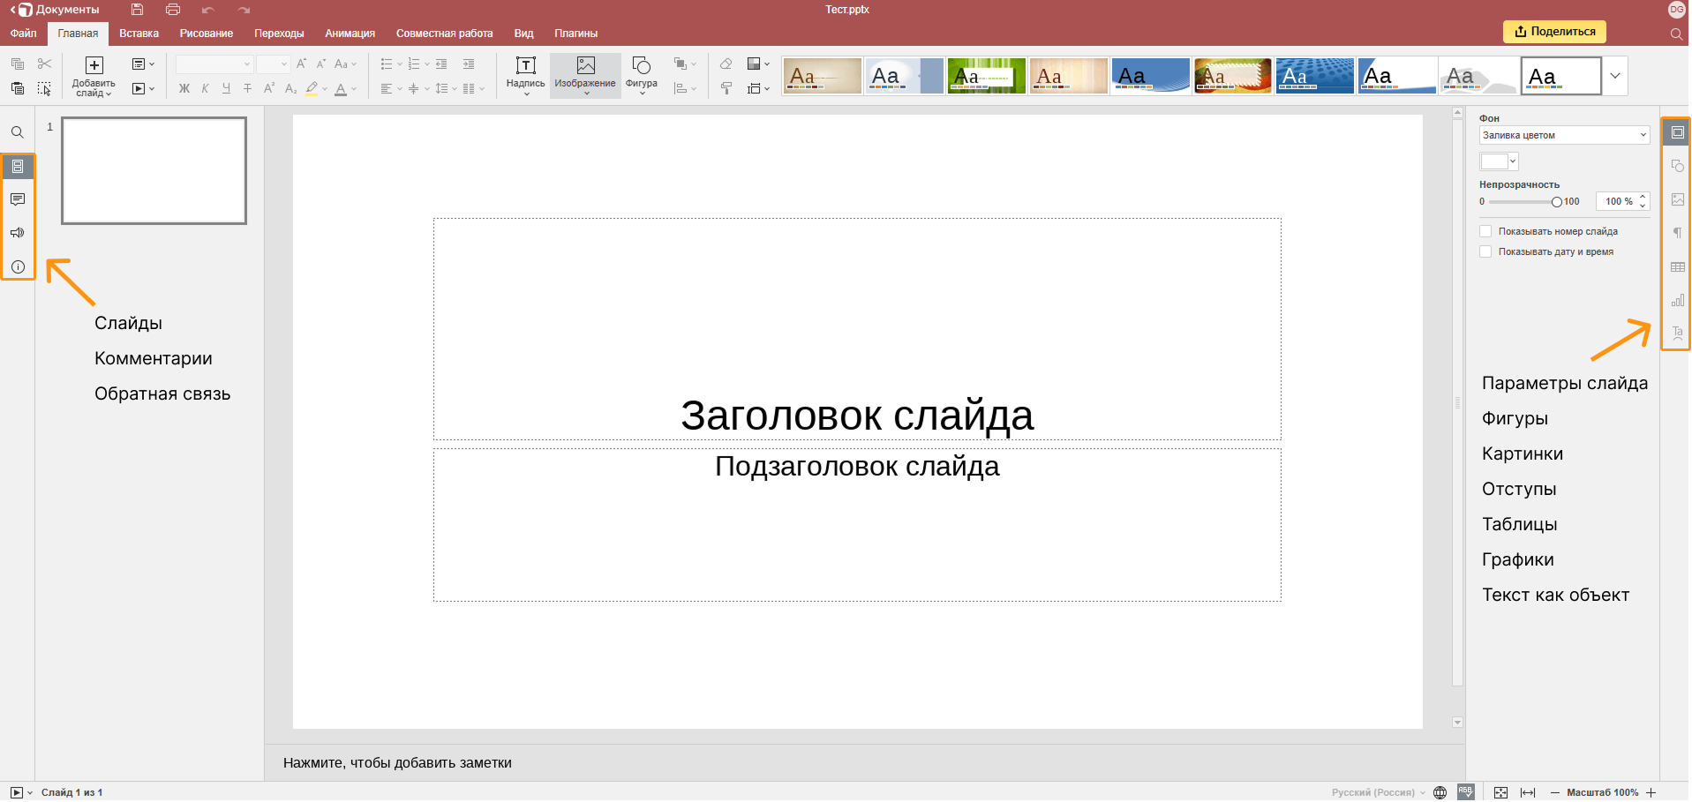Enable 'Показывать дату и время' checkbox
1692x802 pixels.
click(x=1485, y=251)
